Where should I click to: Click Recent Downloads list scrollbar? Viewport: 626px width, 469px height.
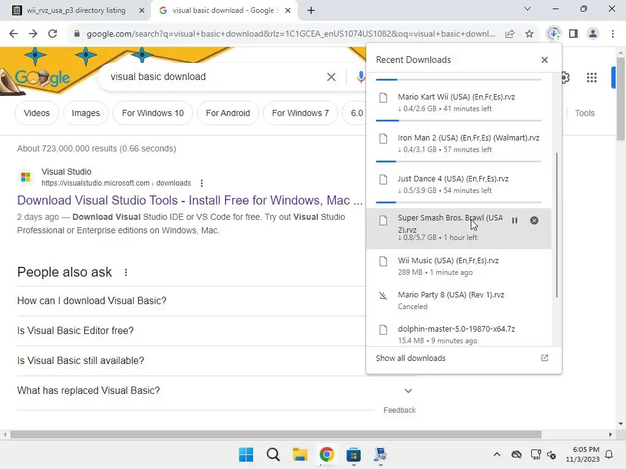click(x=557, y=225)
